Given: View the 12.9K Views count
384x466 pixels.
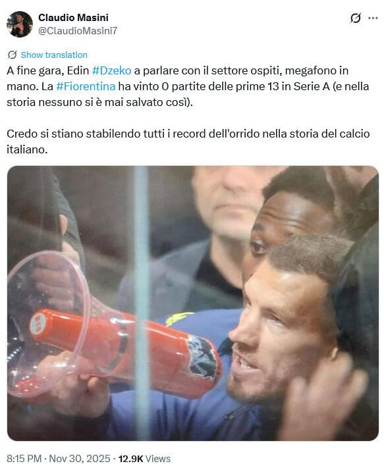Looking at the screenshot, I should (144, 458).
